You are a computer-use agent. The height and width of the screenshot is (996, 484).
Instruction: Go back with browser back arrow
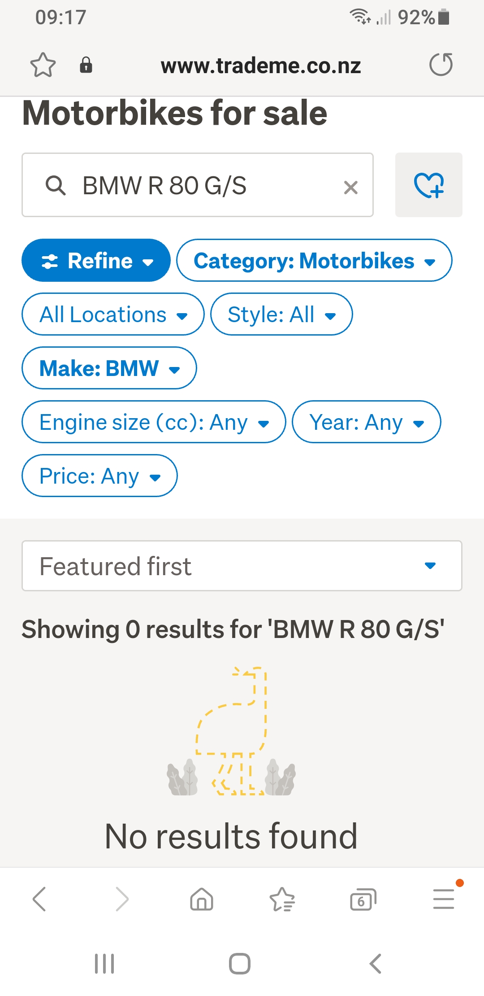pos(39,899)
